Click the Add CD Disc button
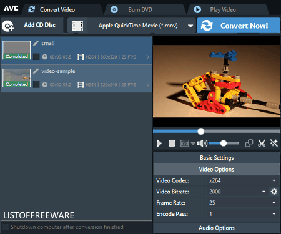Image resolution: width=281 pixels, height=234 pixels. (32, 25)
